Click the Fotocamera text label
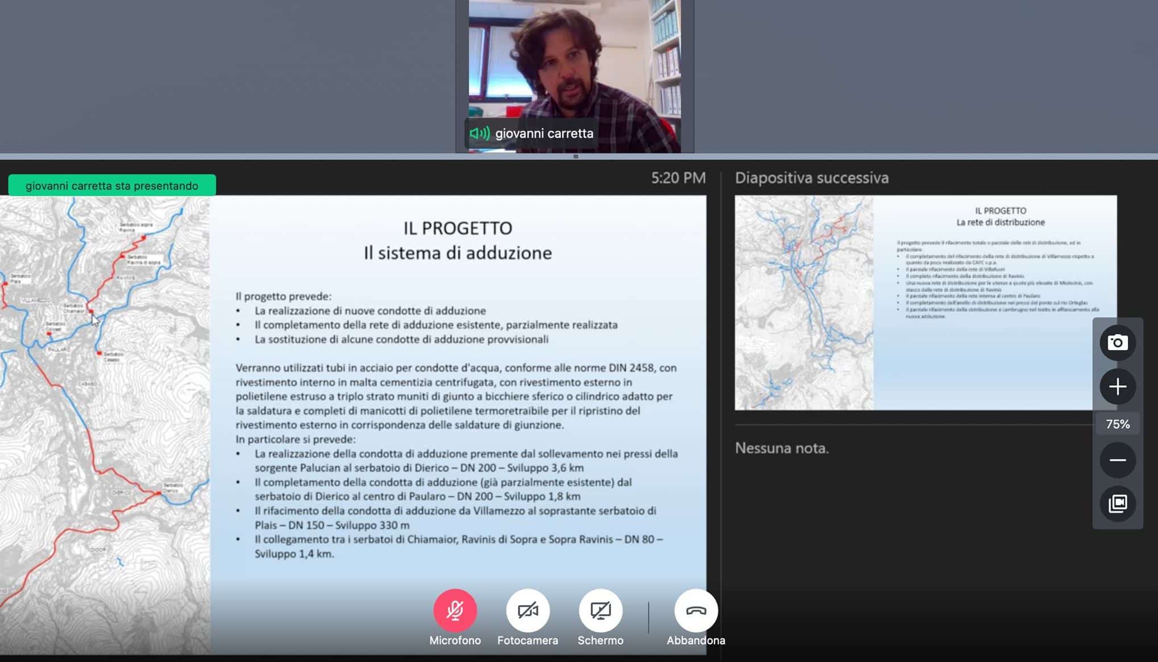Screen dimensions: 1158x662 (528, 640)
